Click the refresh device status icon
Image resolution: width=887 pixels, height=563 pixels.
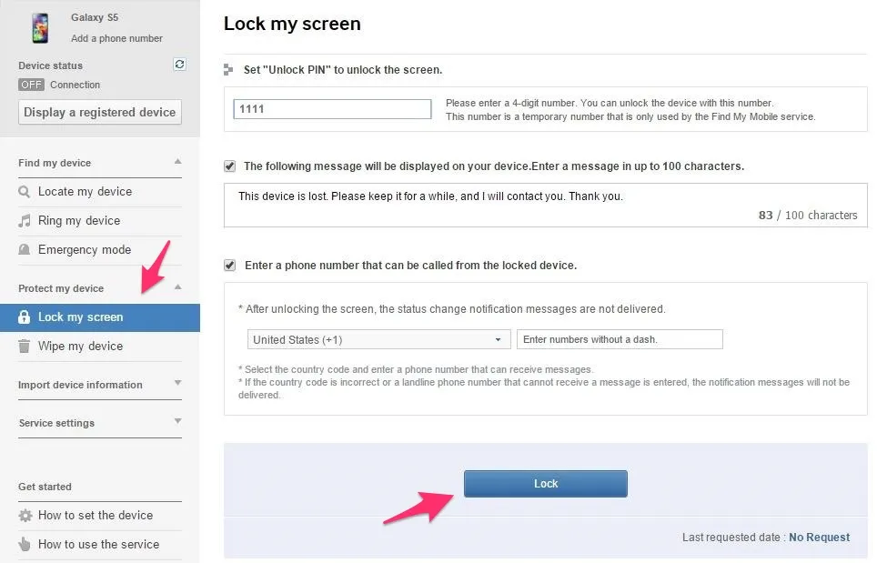(x=179, y=65)
